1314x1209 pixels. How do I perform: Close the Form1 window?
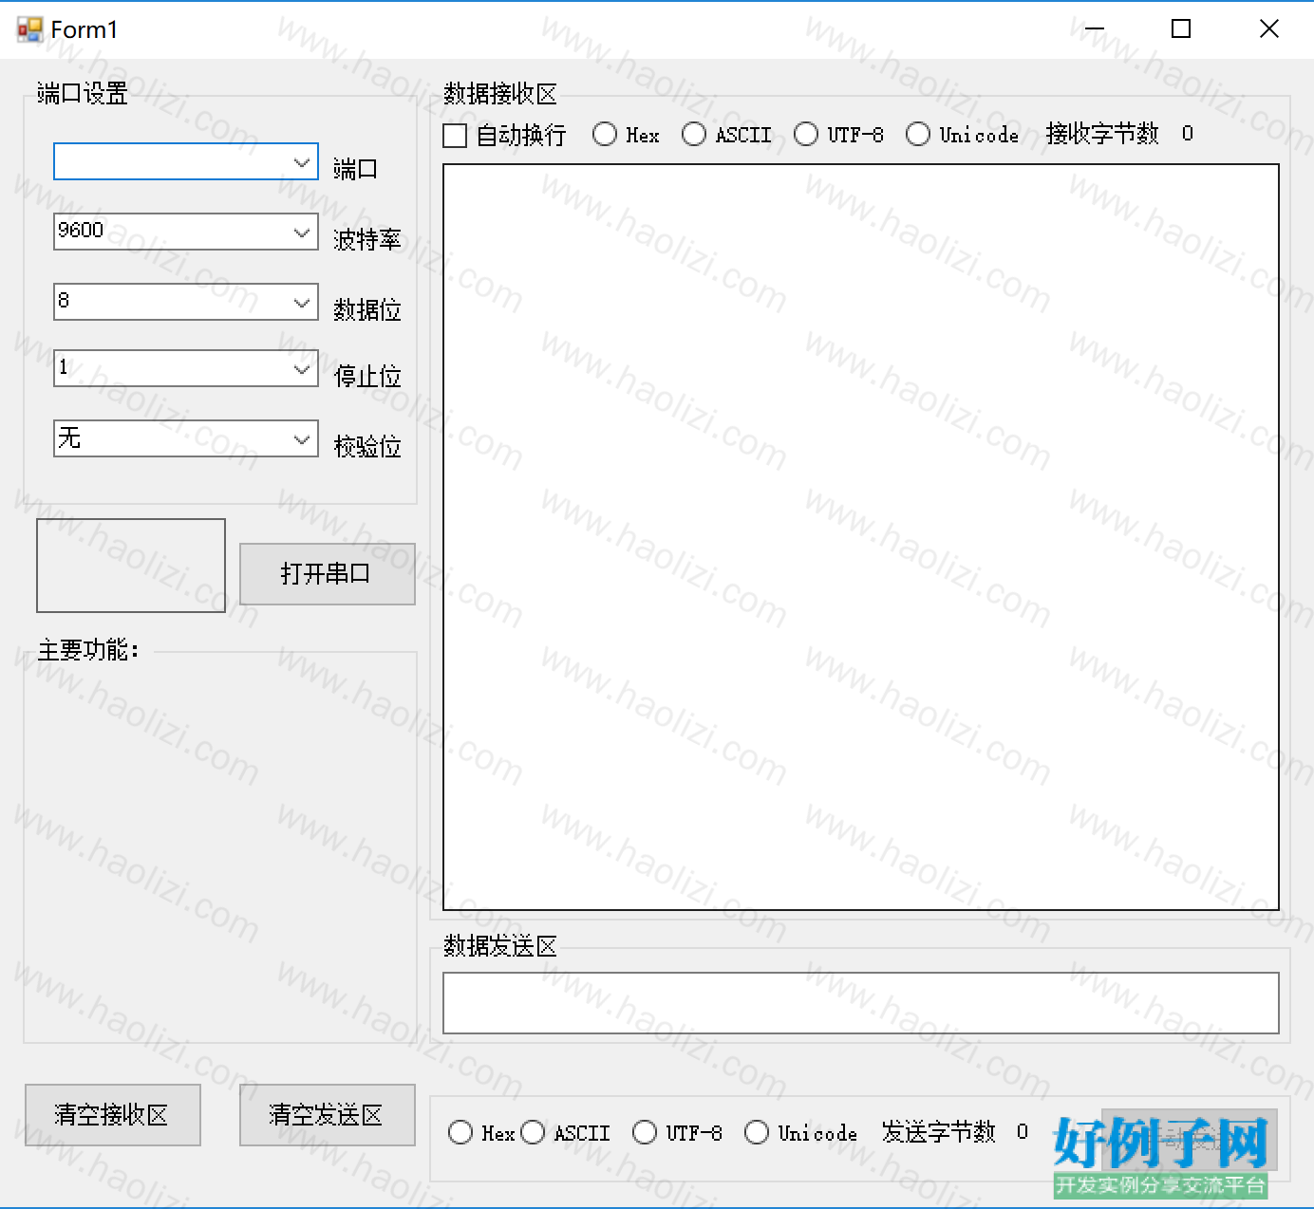pos(1269,29)
